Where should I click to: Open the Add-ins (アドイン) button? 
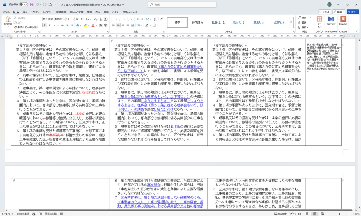[319, 22]
